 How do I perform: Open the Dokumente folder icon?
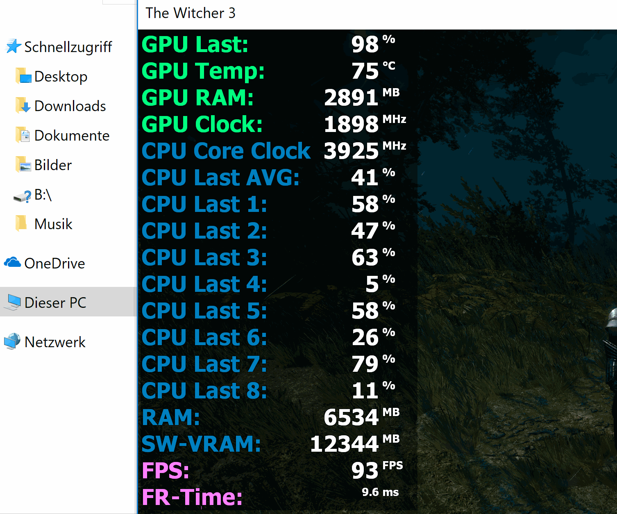point(24,135)
